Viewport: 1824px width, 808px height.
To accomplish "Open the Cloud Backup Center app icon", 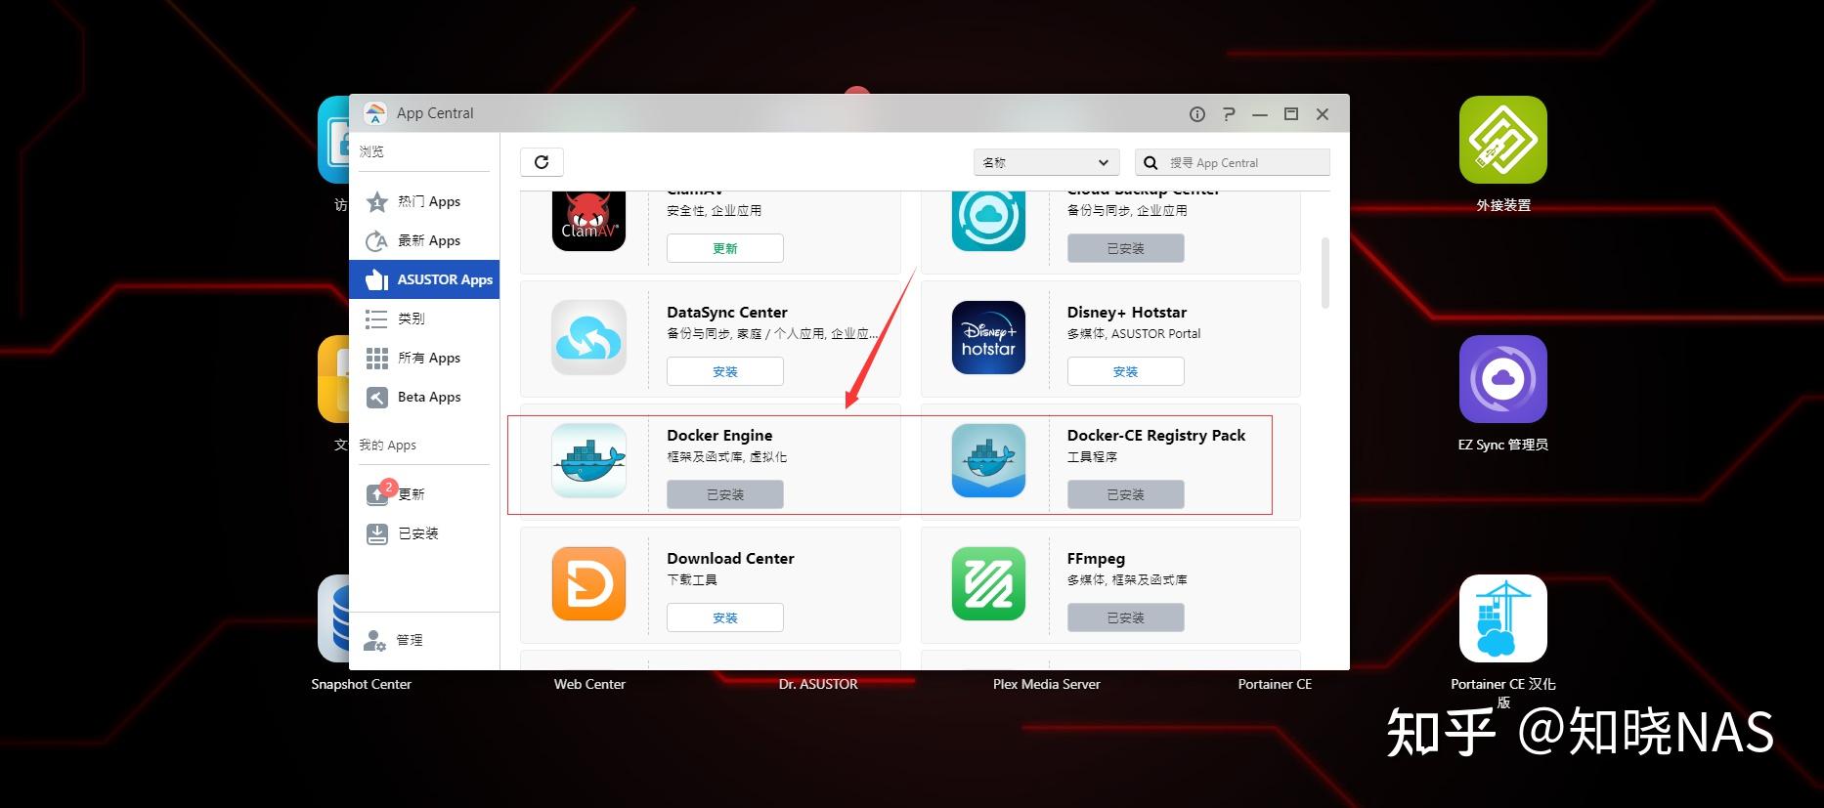I will 988,221.
